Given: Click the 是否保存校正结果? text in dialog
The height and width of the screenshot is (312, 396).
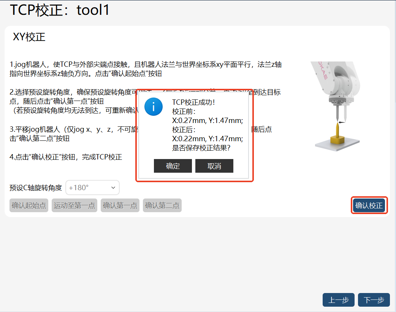Looking at the screenshot, I should tap(201, 148).
